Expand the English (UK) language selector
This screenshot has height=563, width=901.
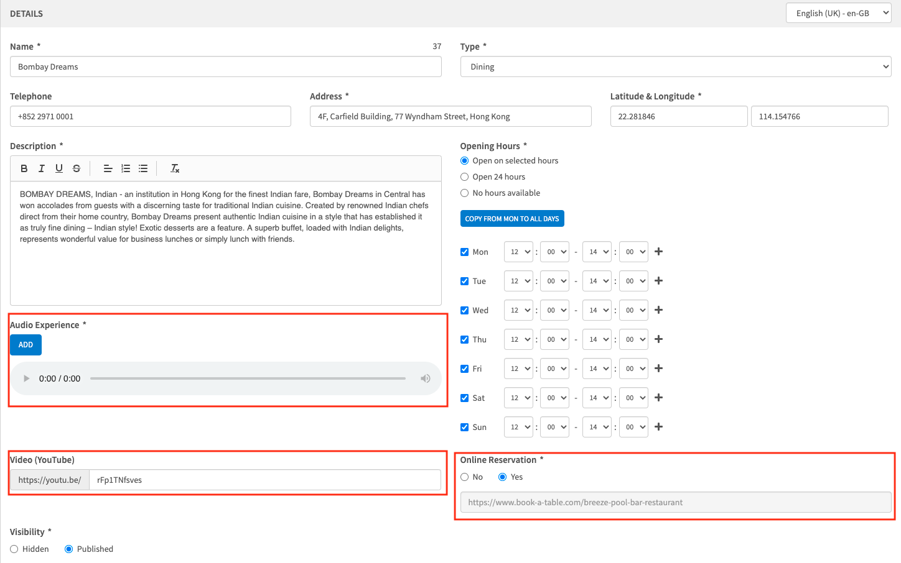pyautogui.click(x=838, y=13)
